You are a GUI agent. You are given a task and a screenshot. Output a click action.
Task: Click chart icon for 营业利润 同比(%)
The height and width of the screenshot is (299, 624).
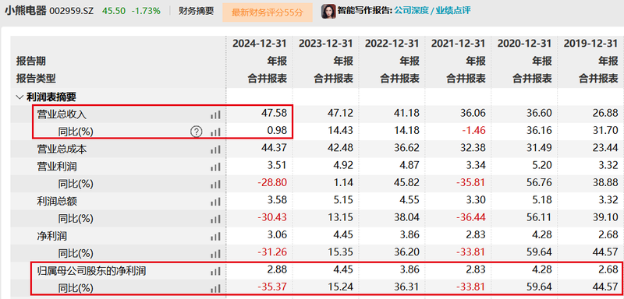pos(215,185)
